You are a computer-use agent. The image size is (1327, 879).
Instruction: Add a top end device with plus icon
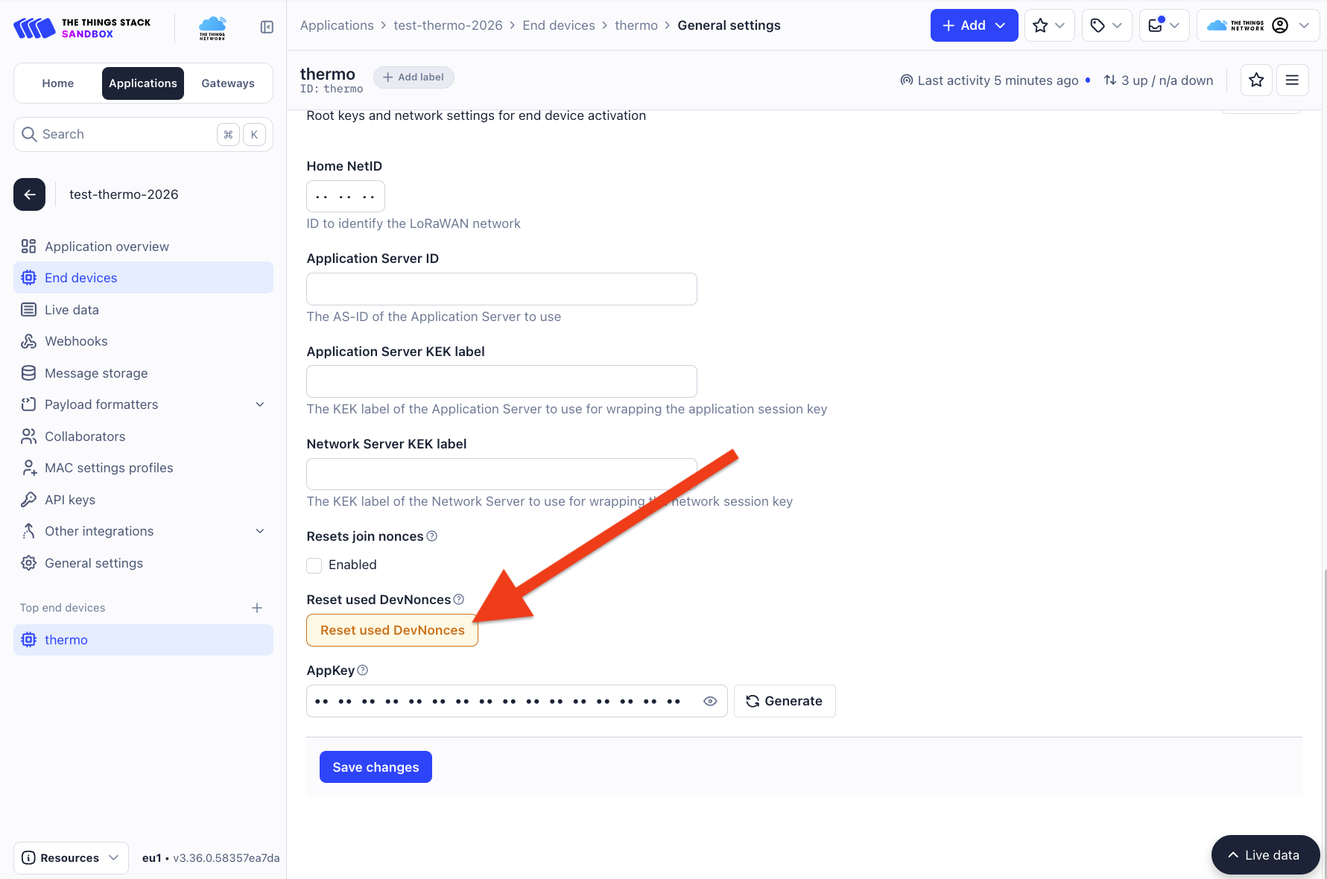coord(257,608)
